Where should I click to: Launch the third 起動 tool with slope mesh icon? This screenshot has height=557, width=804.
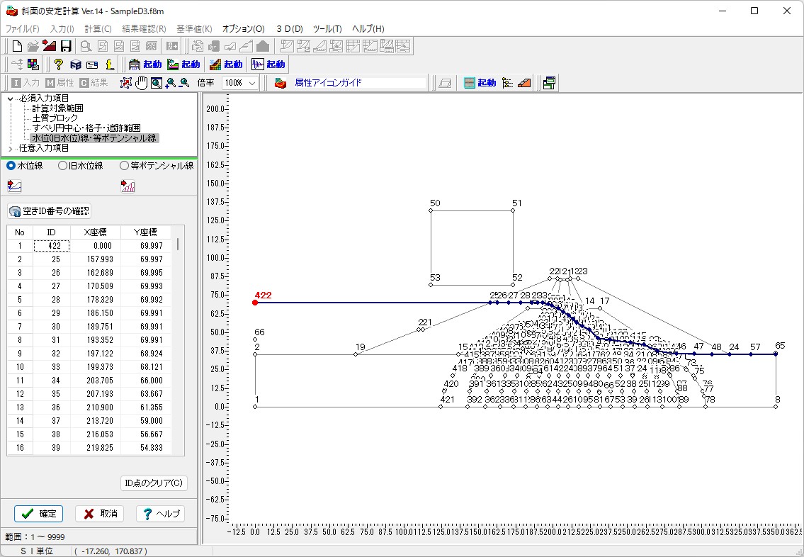[226, 64]
